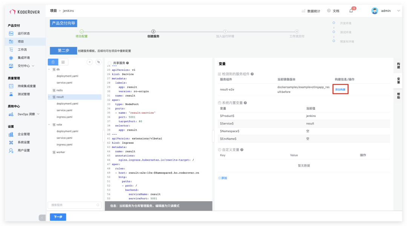
Task: Click the 项目 breadcrumb link
Action: pyautogui.click(x=53, y=11)
